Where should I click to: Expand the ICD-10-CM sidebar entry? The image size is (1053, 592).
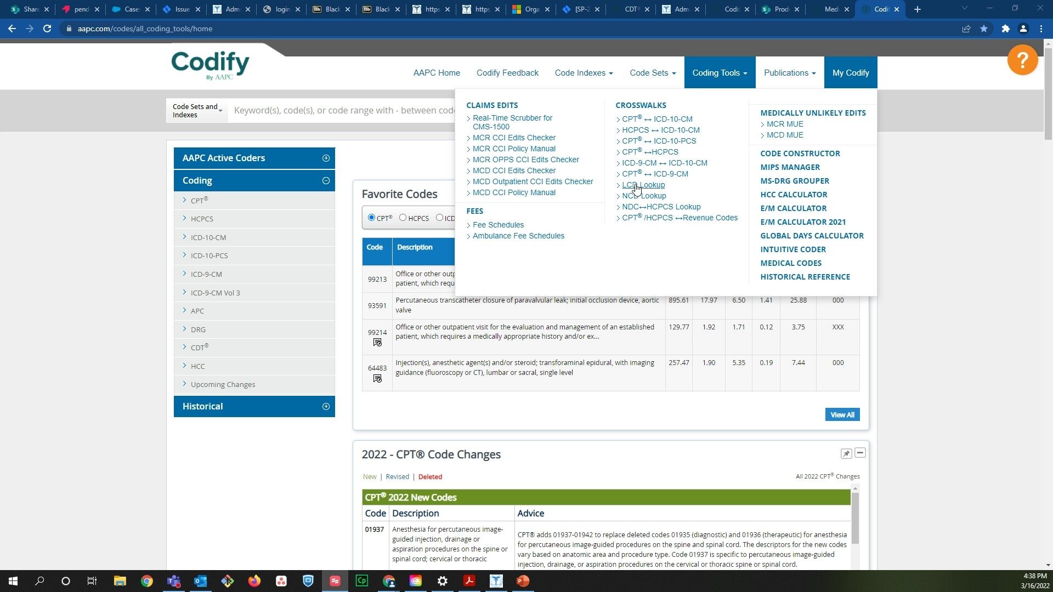[208, 237]
